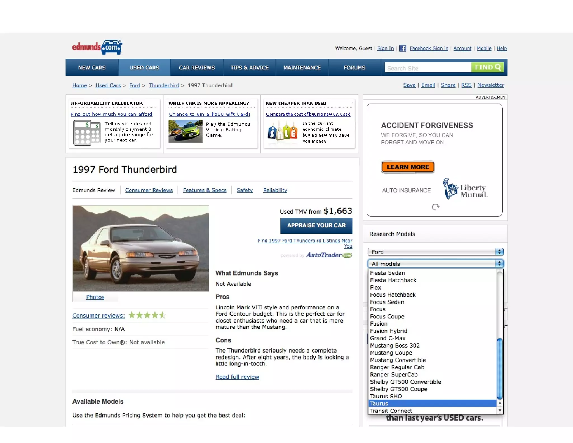Click the model list scrollbar thumb

pyautogui.click(x=500, y=368)
